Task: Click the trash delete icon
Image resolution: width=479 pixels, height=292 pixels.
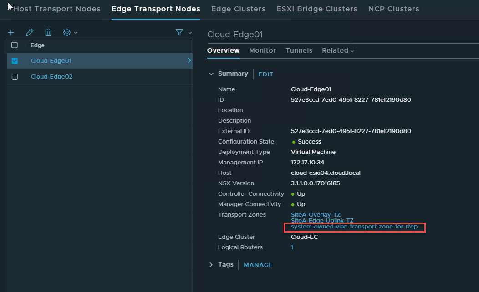Action: click(x=48, y=32)
